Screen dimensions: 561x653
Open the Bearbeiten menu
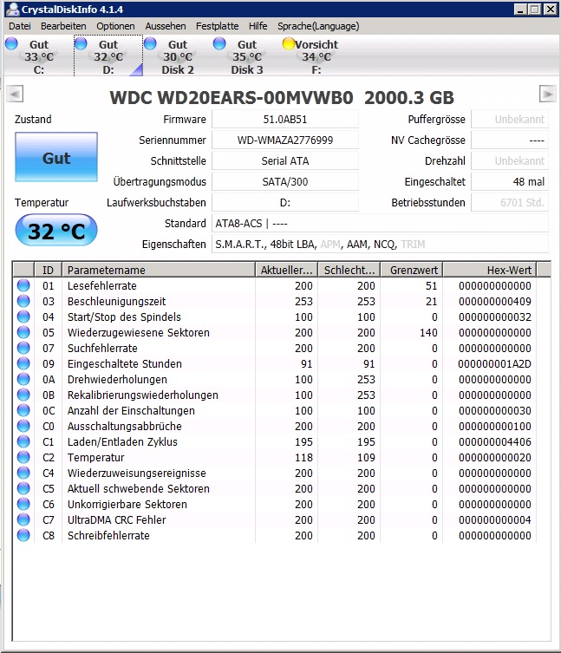tap(63, 26)
